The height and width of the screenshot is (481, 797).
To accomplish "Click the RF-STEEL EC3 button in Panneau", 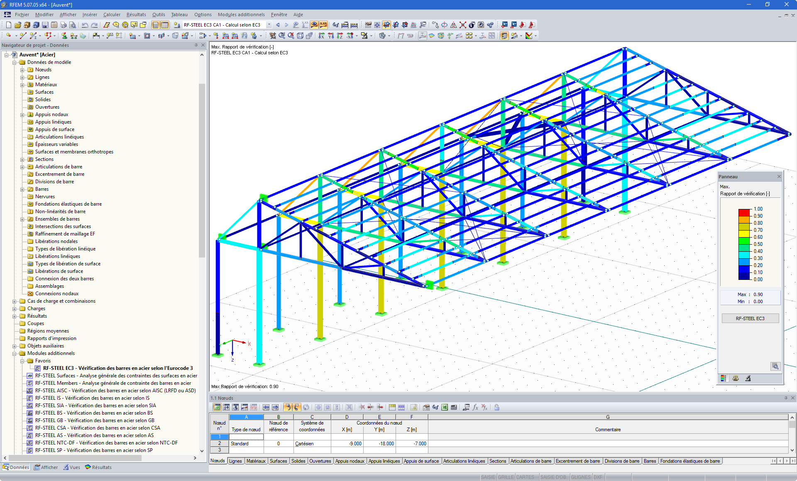I will [x=750, y=318].
